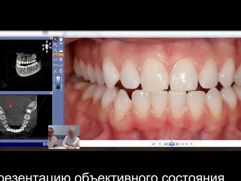Click the tool icon right of zoom out
241x181 pixels.
click(61, 50)
